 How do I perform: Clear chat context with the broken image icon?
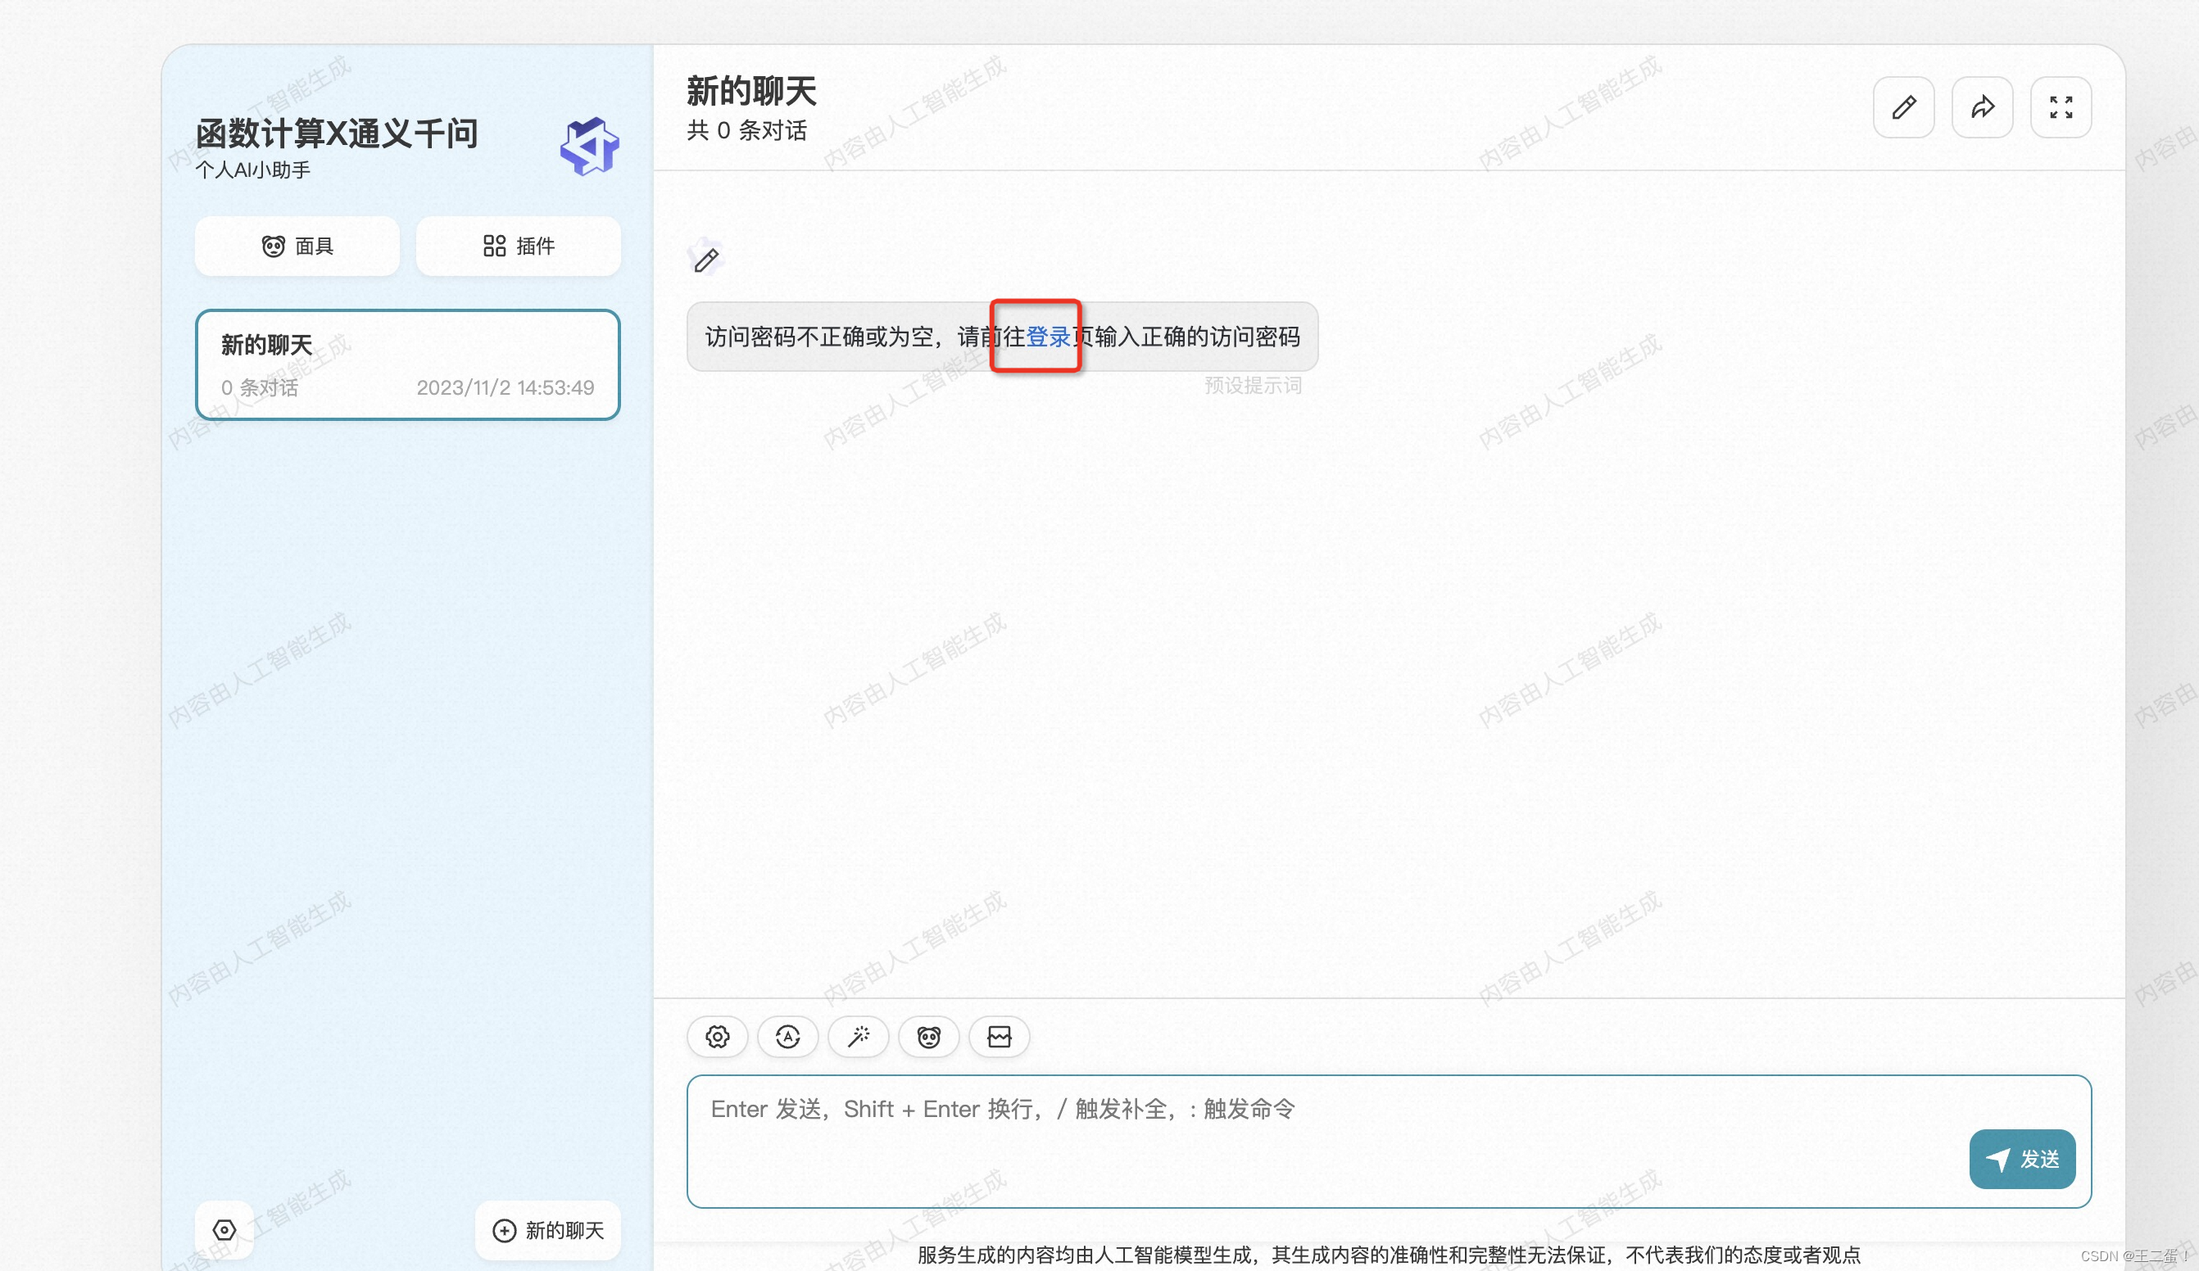point(1000,1036)
